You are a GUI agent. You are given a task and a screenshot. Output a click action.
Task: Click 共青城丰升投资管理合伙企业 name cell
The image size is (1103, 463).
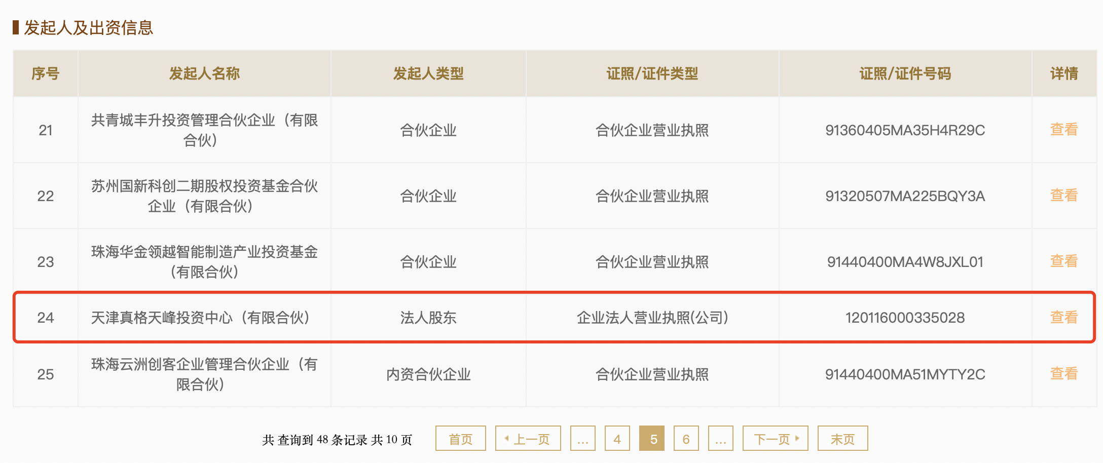(204, 130)
